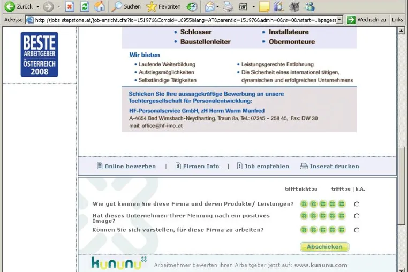Rate fifth clover for Firma kennen question
Viewport: 408px width, 272px height.
[342, 204]
